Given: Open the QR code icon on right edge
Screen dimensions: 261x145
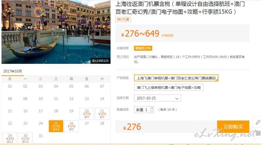Looking at the screenshot, I should click(x=258, y=133).
